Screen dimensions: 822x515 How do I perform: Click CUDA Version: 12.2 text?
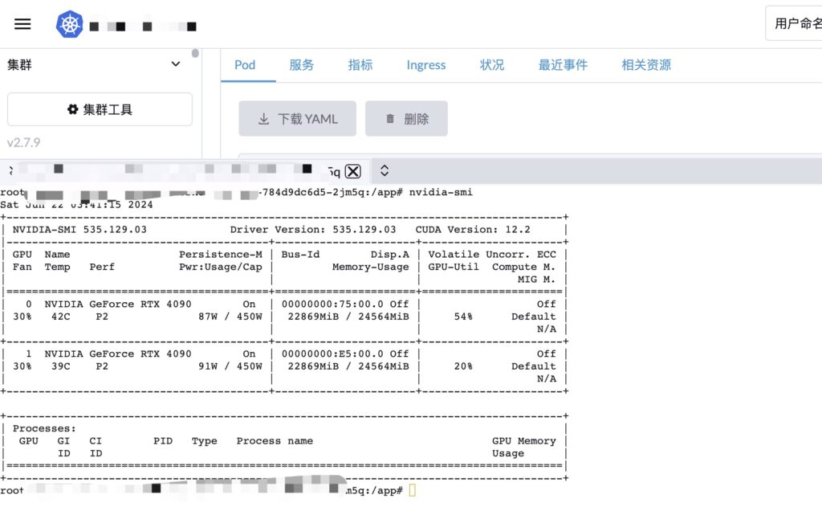[x=473, y=230]
